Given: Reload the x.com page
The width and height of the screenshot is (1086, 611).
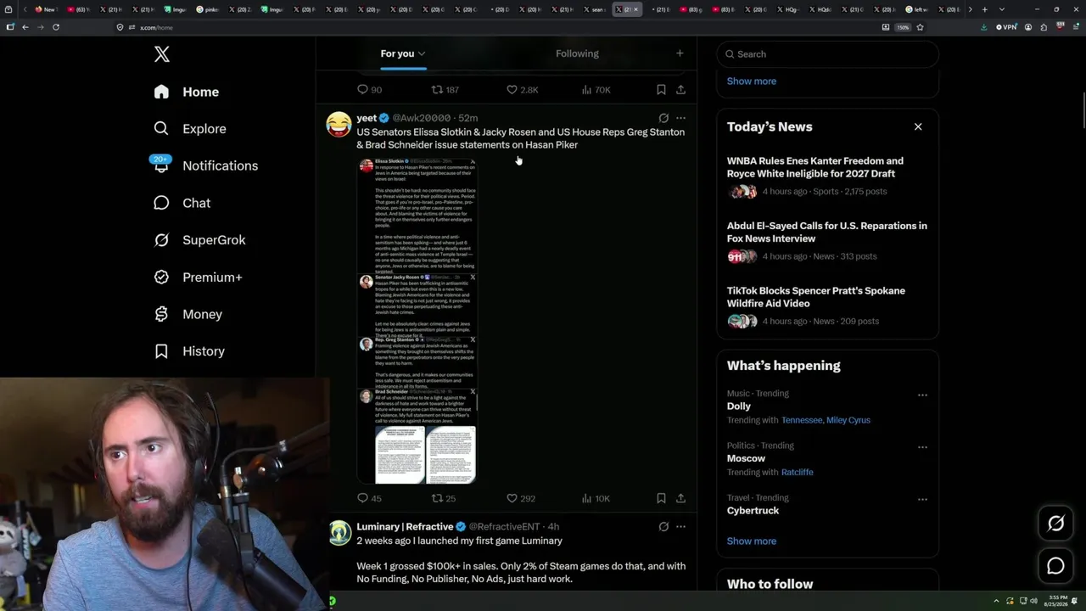Looking at the screenshot, I should click(x=56, y=27).
